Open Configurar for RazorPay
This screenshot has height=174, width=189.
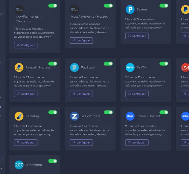click(x=26, y=142)
